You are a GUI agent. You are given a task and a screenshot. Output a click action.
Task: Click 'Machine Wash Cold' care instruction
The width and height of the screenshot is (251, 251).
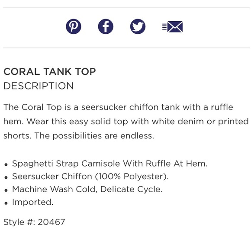click(x=55, y=189)
